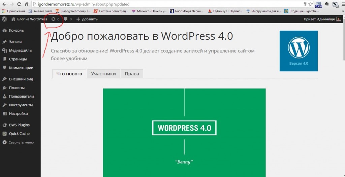Click the Медиафайлы media icon

[4, 50]
